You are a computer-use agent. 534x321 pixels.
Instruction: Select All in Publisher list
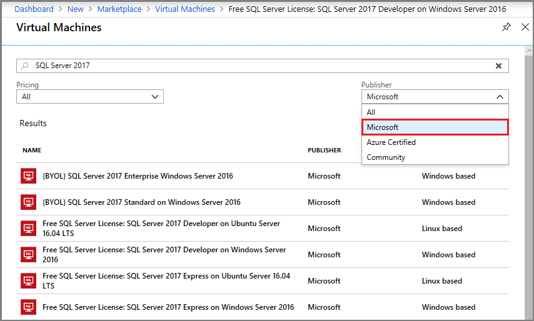pos(371,112)
